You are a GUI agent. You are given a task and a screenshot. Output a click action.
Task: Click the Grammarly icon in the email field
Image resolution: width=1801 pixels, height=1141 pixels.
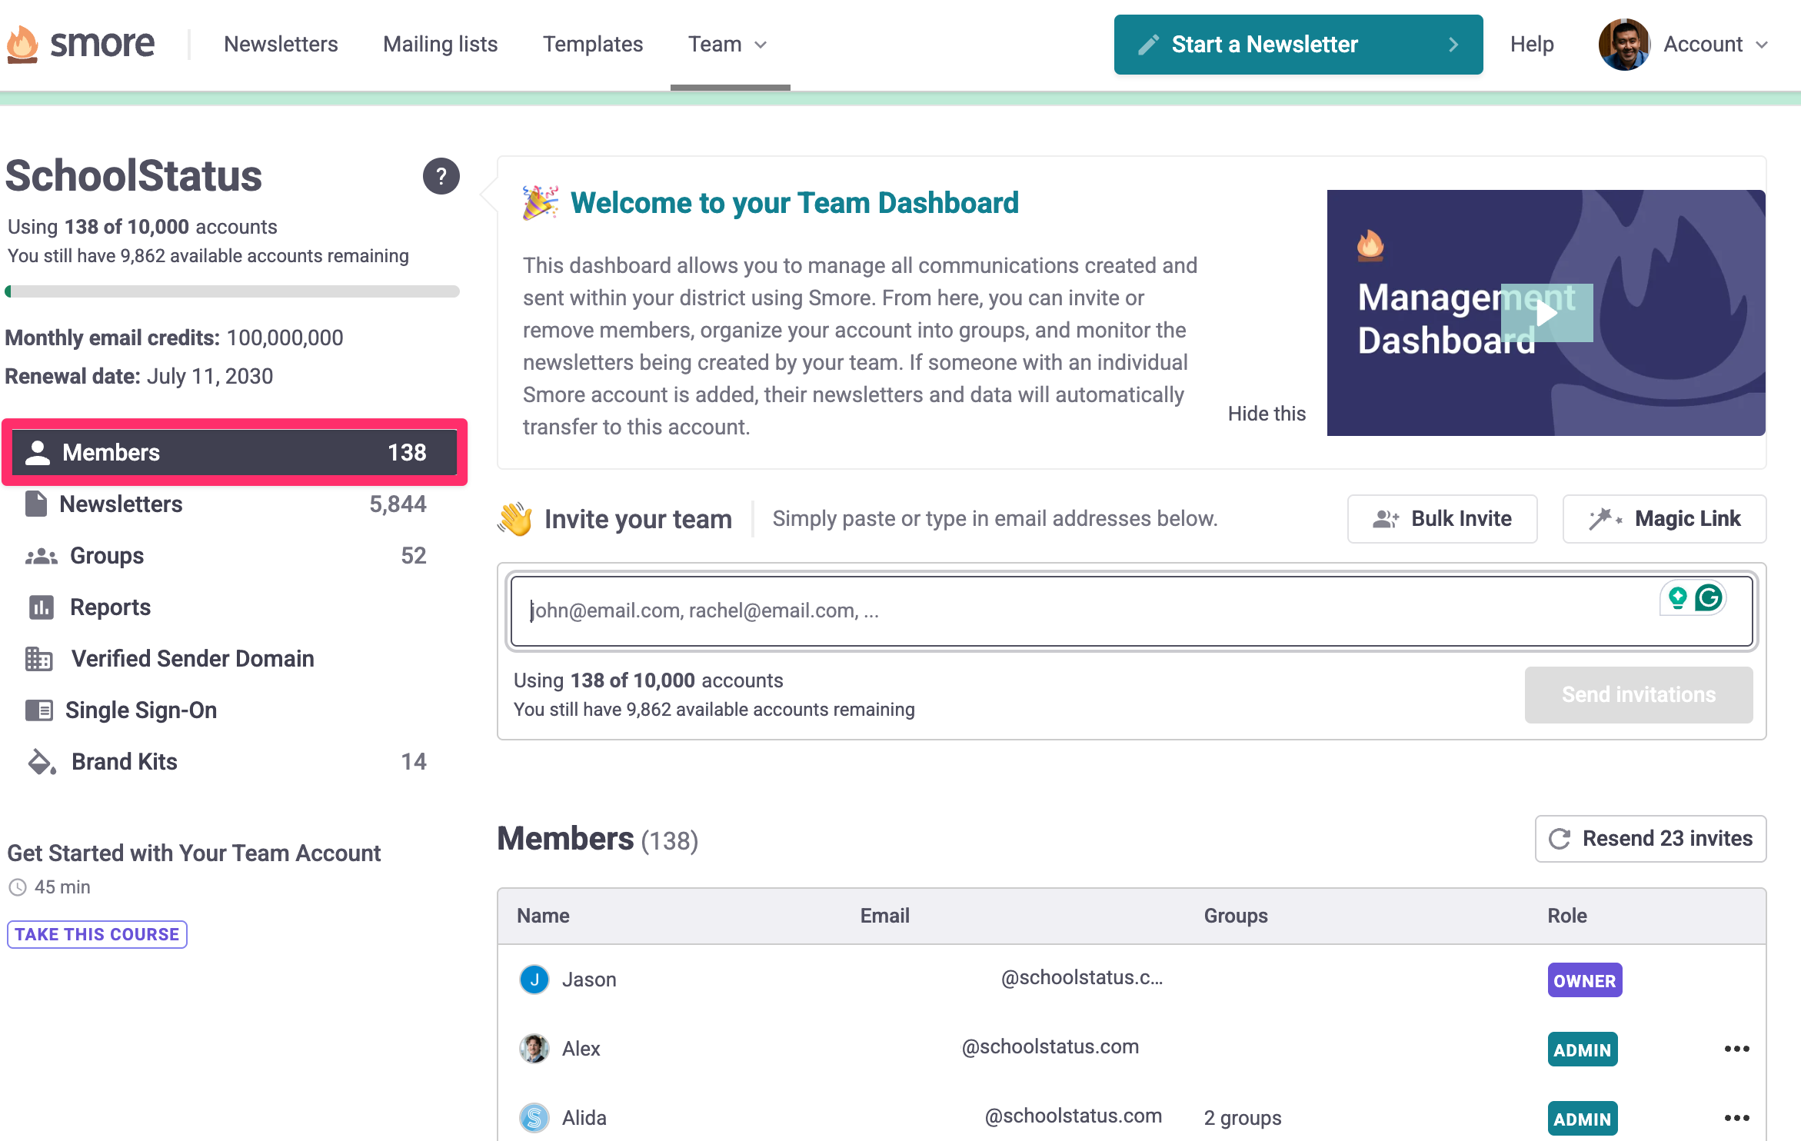(1709, 597)
